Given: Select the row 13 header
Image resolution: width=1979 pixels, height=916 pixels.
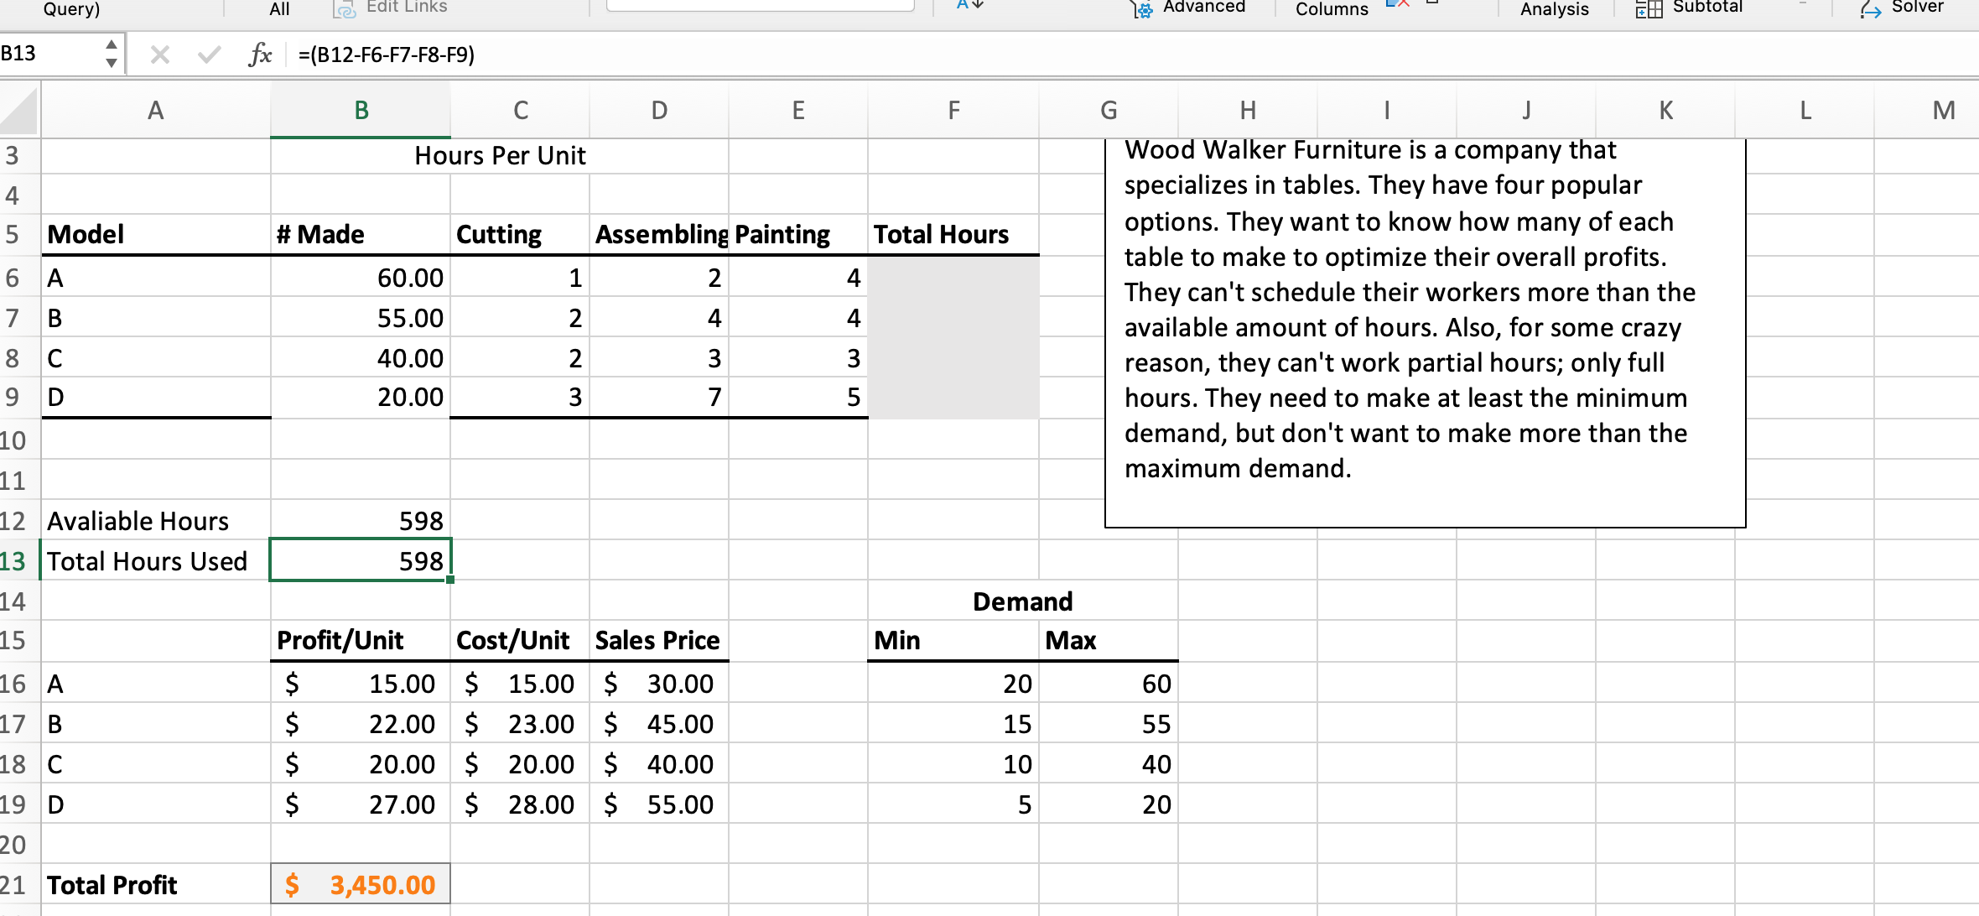Looking at the screenshot, I should tap(13, 560).
